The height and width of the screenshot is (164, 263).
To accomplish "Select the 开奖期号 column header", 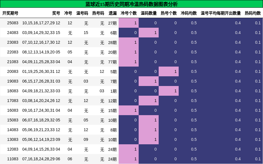I will pyautogui.click(x=10, y=13).
